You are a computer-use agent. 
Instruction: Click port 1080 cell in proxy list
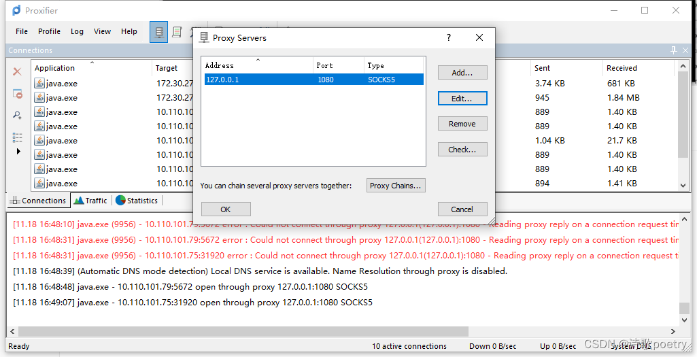click(326, 80)
